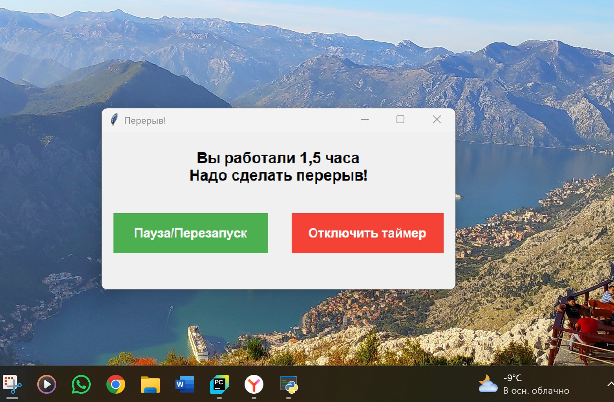
Task: Click the 'В осн. облачно' weather text
Action: 537,390
